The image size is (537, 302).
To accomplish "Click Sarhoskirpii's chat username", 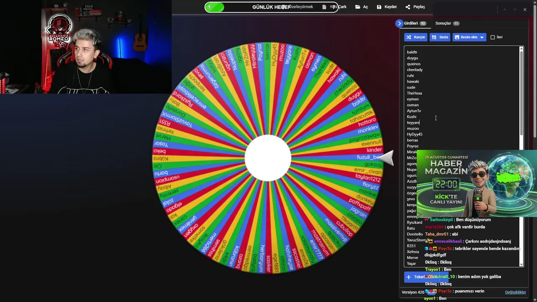I will [x=442, y=220].
